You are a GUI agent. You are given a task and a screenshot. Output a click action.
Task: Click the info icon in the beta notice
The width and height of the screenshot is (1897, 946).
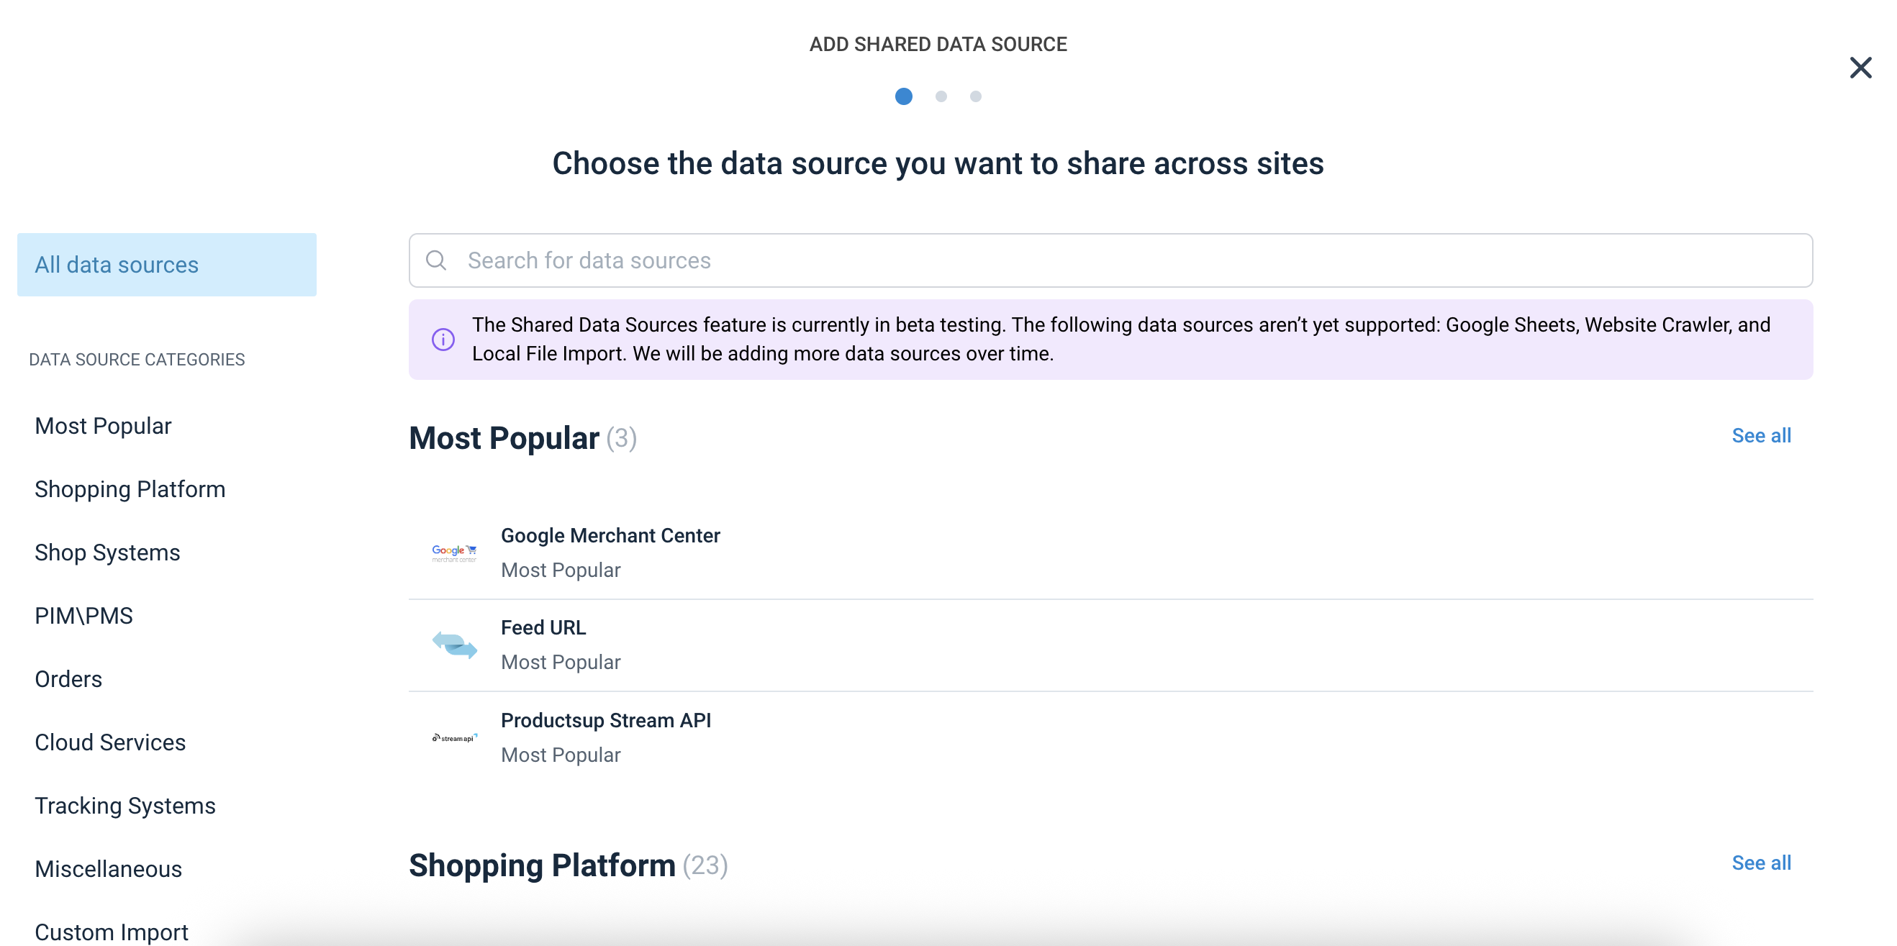tap(442, 339)
